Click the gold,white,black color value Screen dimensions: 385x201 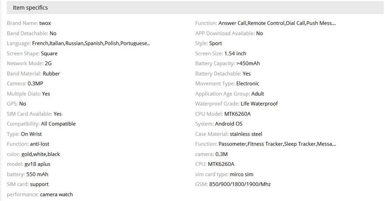click(41, 154)
